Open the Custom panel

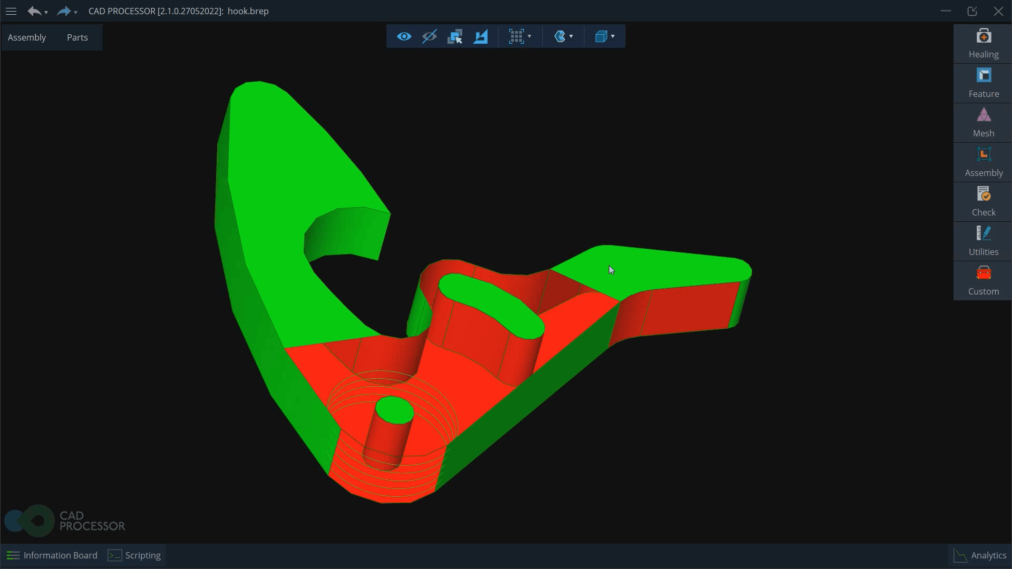(983, 281)
